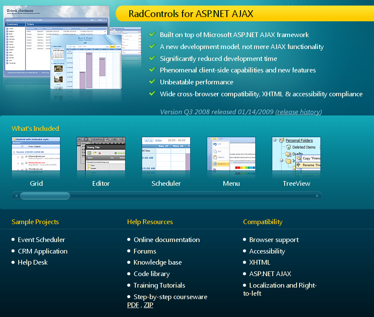374x317 pixels.
Task: Open the release history link
Action: pos(299,112)
